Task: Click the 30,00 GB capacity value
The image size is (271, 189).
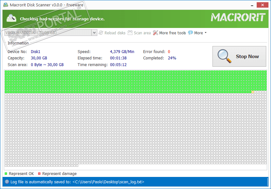Action: coord(39,58)
